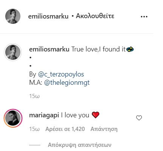This screenshot has height=151, width=163.
Task: Open the three-dot more options menu
Action: [x=144, y=17]
